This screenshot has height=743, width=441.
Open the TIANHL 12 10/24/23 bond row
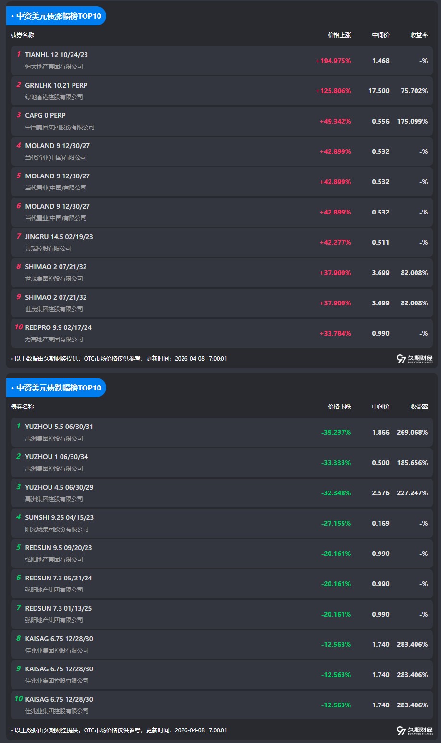click(x=56, y=55)
